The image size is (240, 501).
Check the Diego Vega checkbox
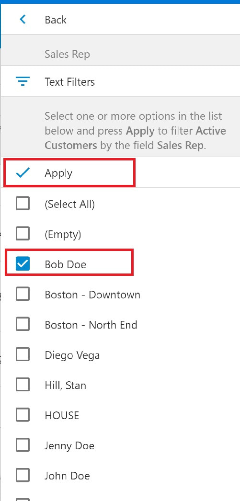[23, 354]
